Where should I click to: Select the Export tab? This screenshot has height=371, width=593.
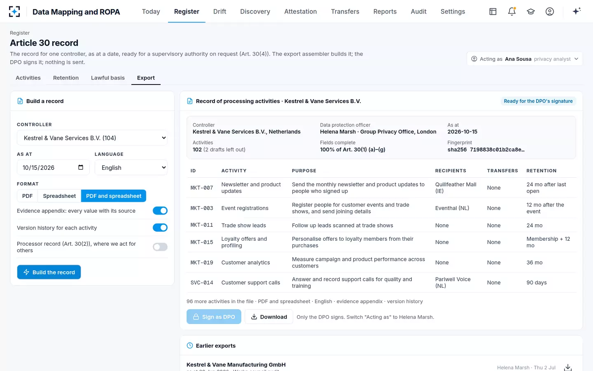pyautogui.click(x=146, y=78)
